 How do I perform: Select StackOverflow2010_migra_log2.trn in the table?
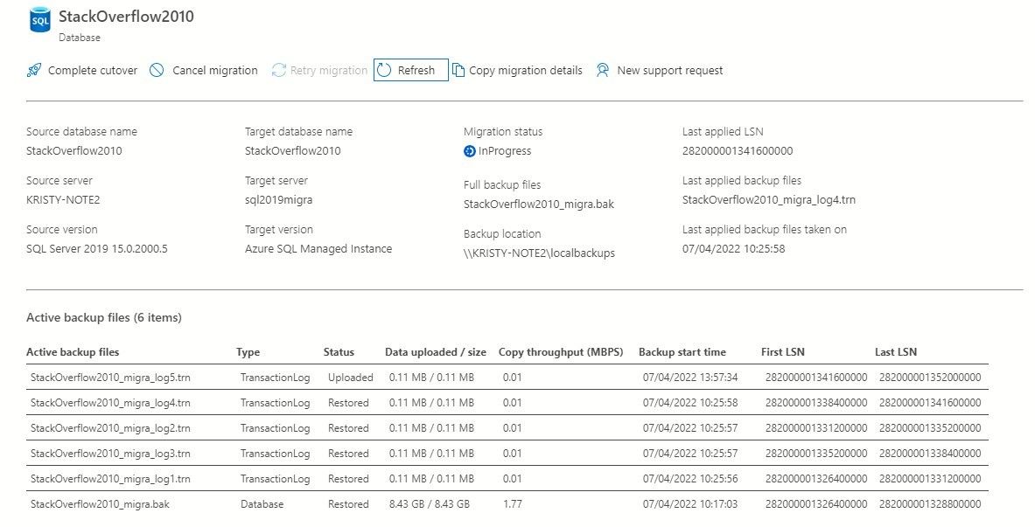pos(110,428)
